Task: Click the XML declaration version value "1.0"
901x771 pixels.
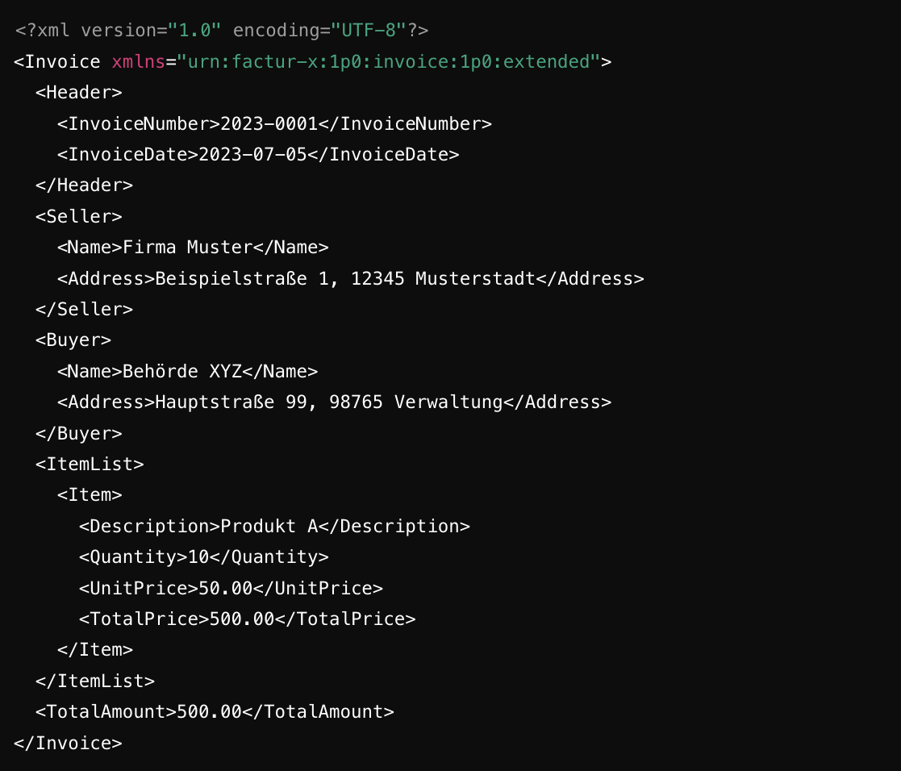Action: click(x=194, y=31)
